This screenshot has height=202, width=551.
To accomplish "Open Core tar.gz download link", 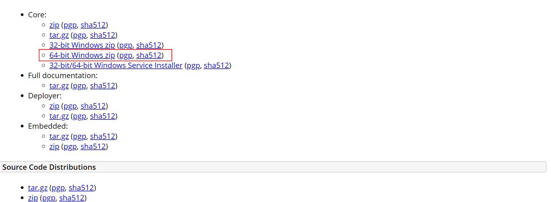I will (59, 35).
